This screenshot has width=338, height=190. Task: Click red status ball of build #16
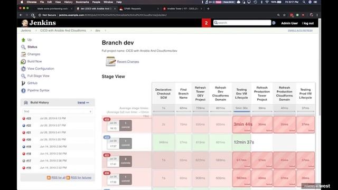coord(24,168)
